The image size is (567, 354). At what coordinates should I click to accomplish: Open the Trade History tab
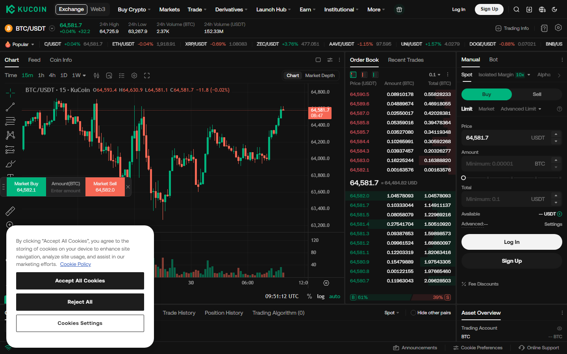pyautogui.click(x=179, y=313)
